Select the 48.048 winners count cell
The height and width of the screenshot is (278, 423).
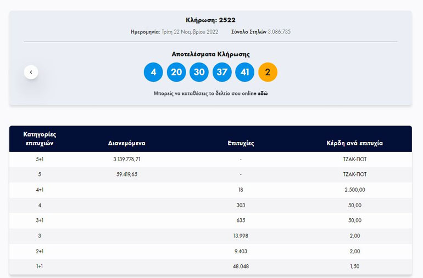(241, 266)
